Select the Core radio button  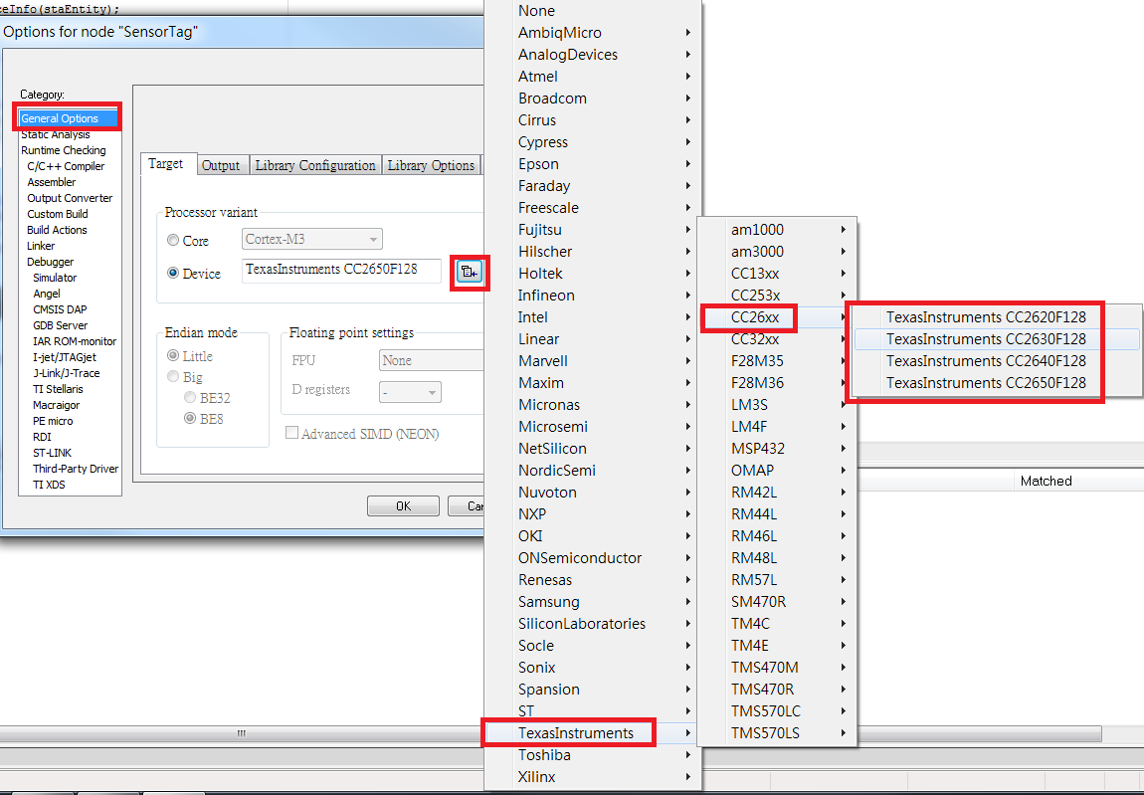173,240
